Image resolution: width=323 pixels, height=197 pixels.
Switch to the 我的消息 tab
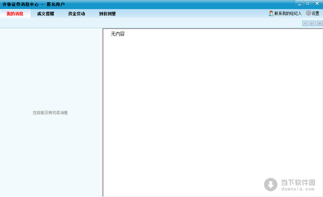(x=15, y=13)
